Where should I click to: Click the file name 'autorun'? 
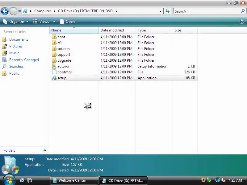pyautogui.click(x=64, y=66)
